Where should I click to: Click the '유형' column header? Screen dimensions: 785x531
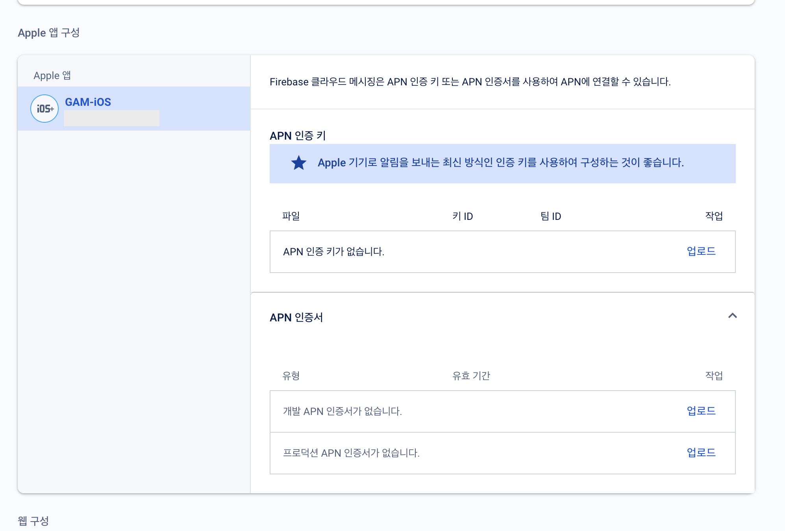(291, 376)
